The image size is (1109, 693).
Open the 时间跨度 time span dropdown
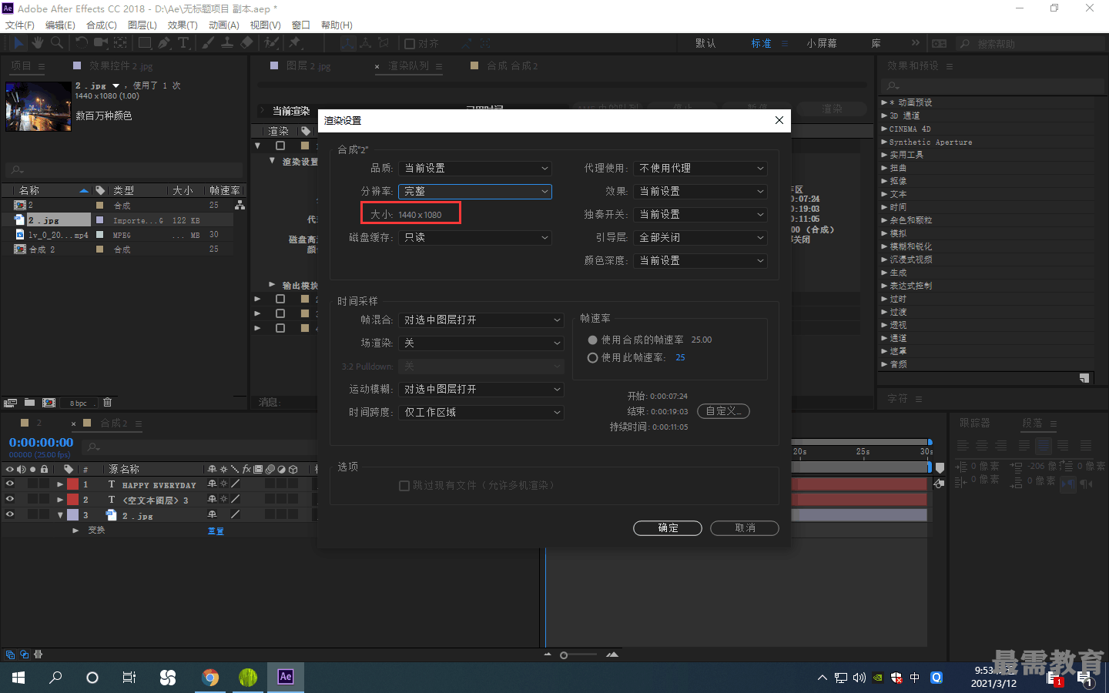(481, 412)
